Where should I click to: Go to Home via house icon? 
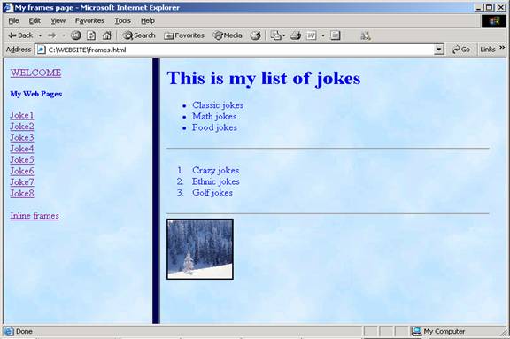[106, 35]
